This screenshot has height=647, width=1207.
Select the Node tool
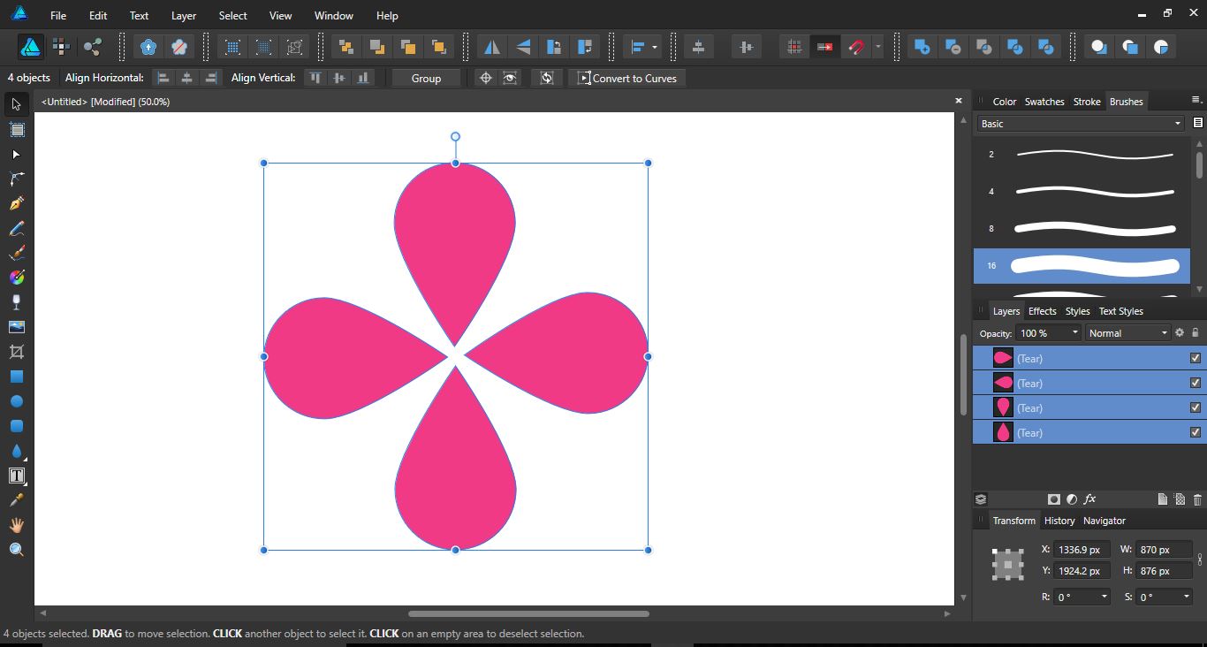(16, 155)
